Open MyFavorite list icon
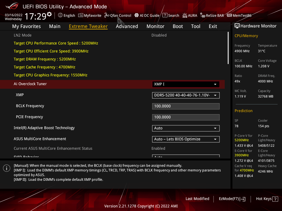 pos(81,15)
